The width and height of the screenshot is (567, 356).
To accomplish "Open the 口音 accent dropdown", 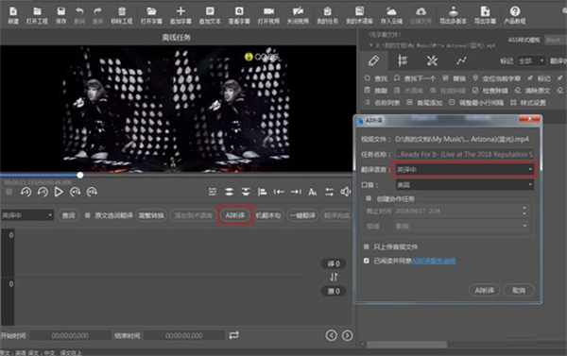I will (x=464, y=185).
